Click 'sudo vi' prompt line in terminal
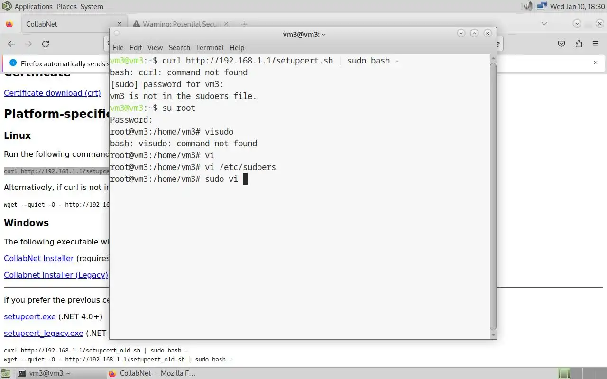 click(179, 179)
